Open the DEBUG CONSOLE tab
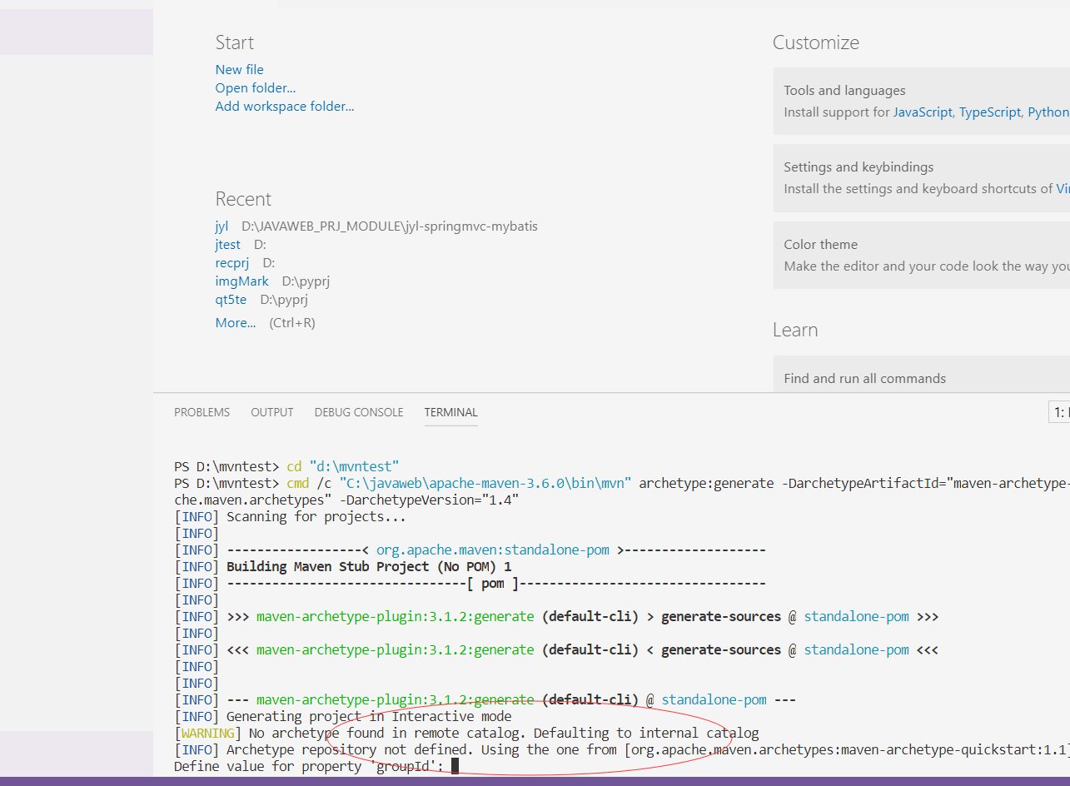1070x786 pixels. [358, 412]
